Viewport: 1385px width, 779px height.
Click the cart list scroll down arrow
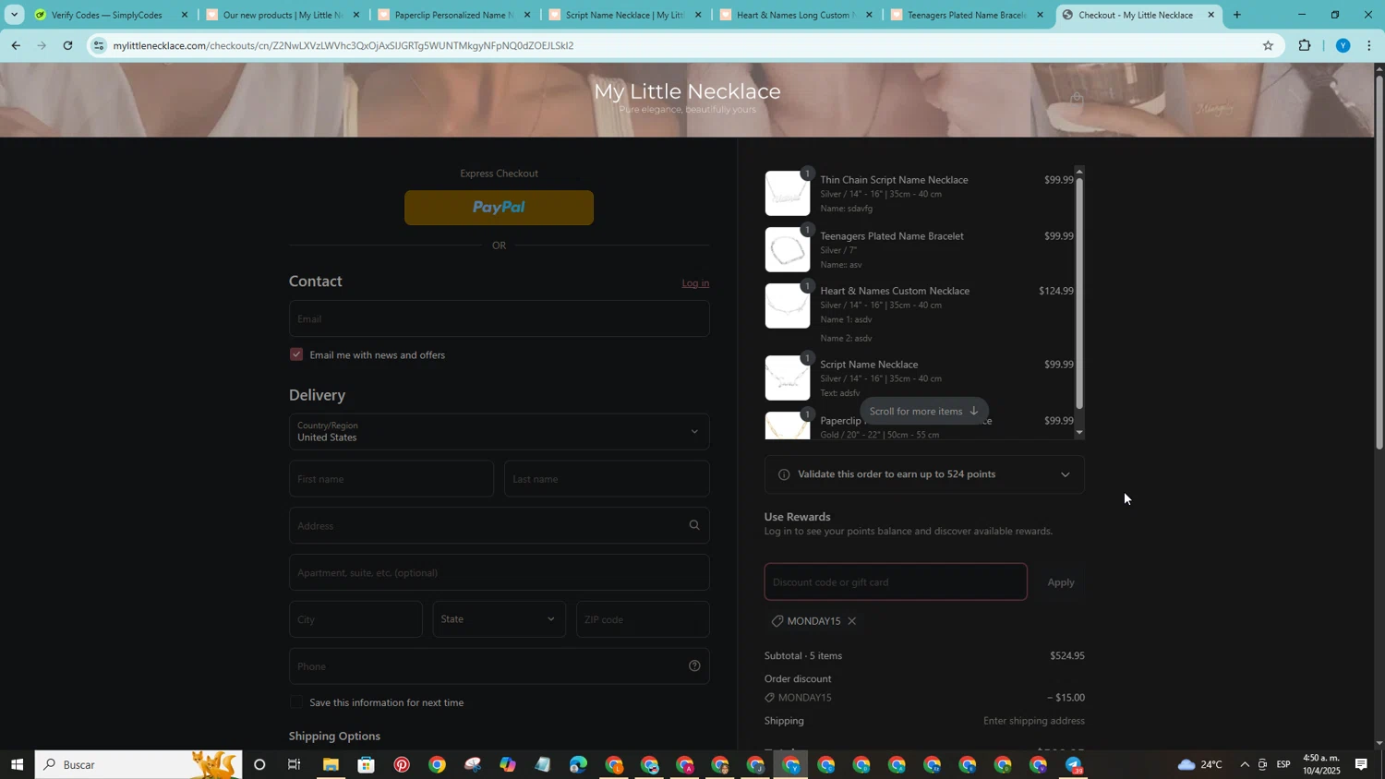[x=1079, y=433]
